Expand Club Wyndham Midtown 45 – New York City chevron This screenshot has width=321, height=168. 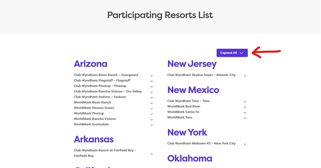point(245,144)
